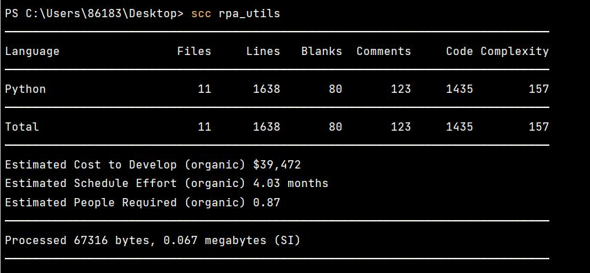Select the 'rpa_utils' argument text
The height and width of the screenshot is (273, 590).
[249, 14]
